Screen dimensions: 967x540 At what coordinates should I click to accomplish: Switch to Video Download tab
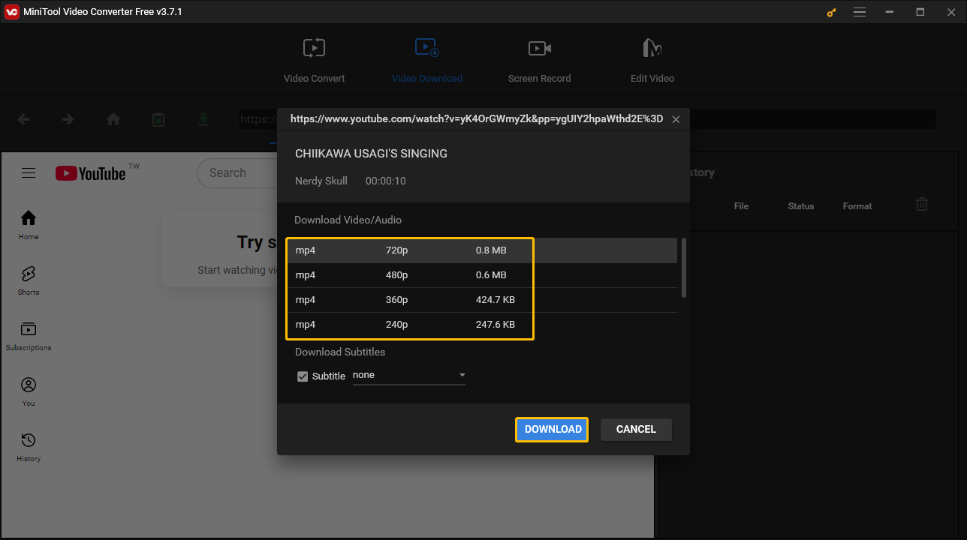(427, 60)
